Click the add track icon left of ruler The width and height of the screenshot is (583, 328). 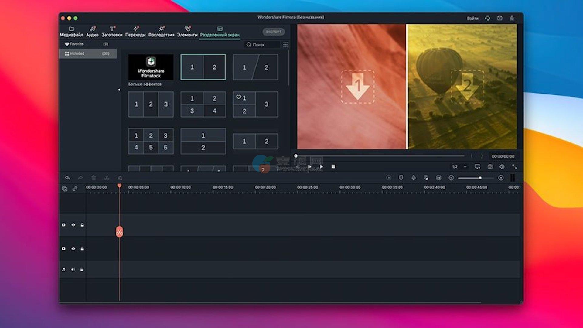click(65, 189)
